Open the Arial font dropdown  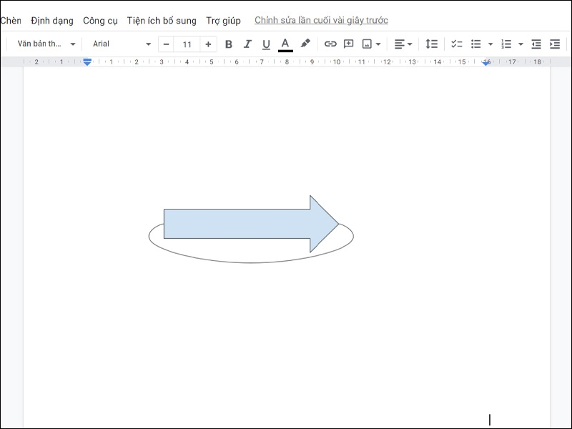[x=122, y=44]
